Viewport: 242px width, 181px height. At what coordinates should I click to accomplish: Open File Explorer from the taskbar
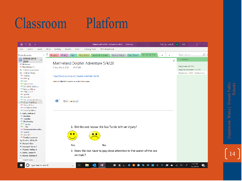87,165
